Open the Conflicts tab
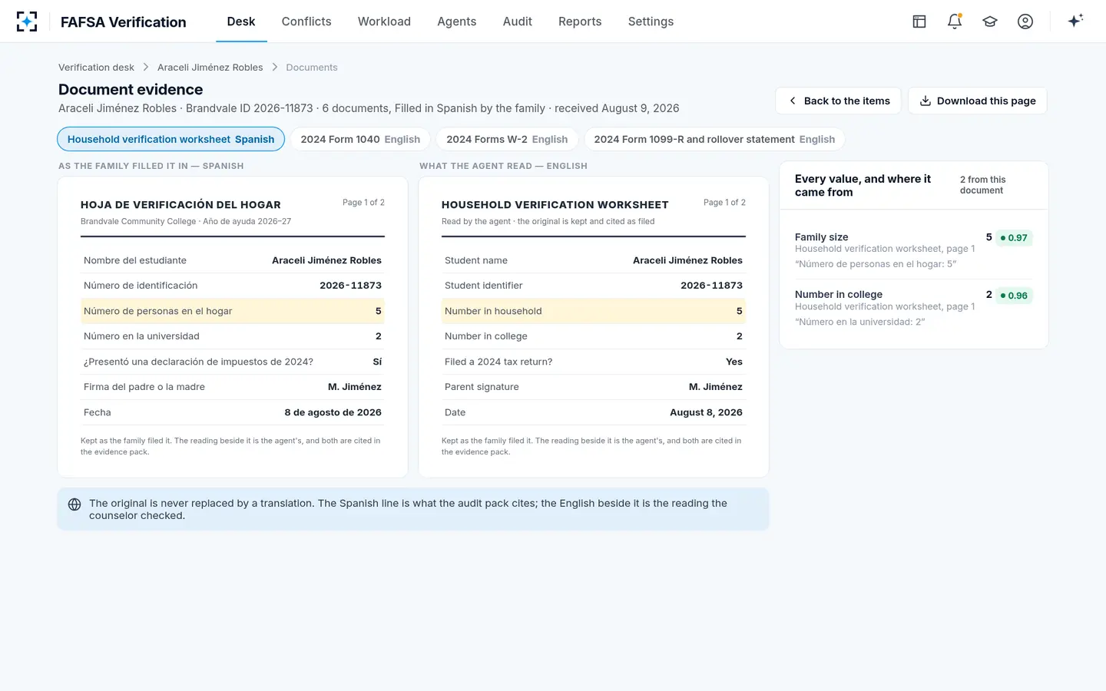 pyautogui.click(x=306, y=21)
